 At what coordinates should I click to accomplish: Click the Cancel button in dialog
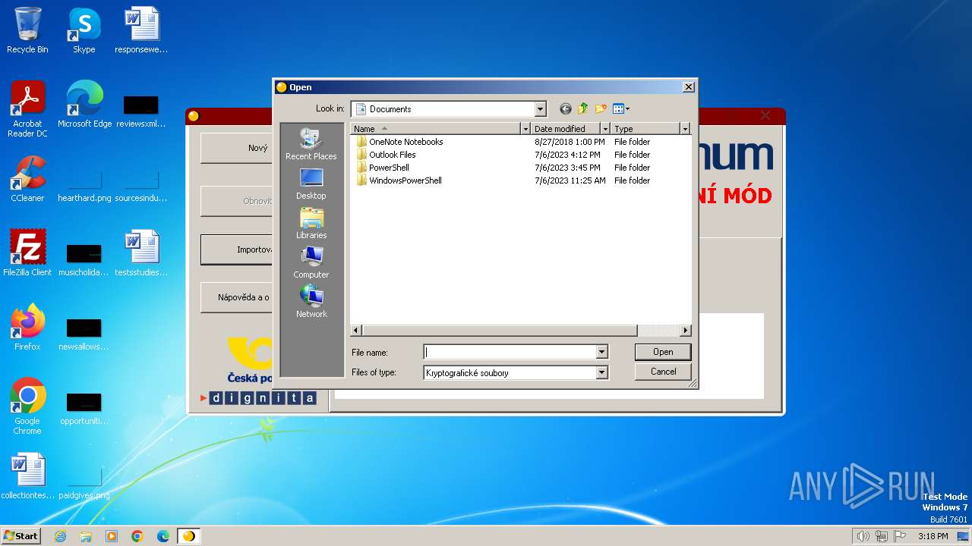[663, 372]
